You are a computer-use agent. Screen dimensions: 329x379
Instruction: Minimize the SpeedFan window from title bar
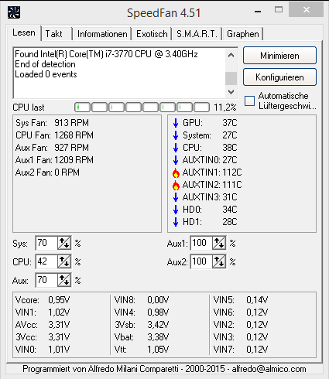pos(258,11)
